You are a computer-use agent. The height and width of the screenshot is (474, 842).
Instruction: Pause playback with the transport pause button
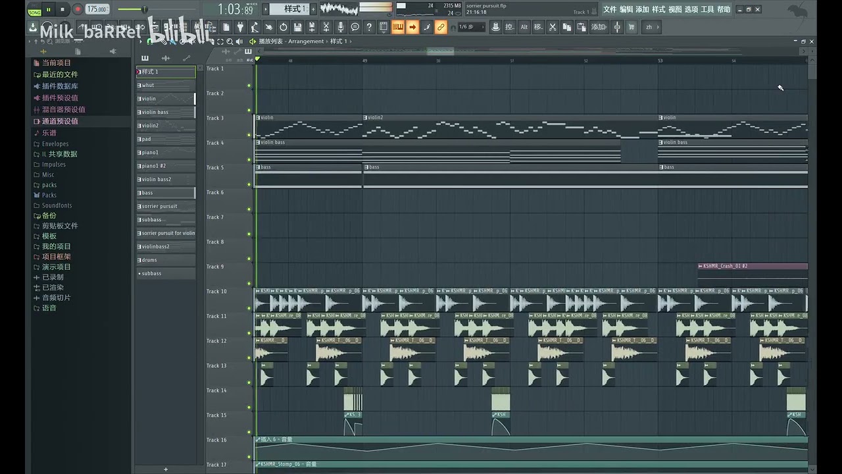48,9
